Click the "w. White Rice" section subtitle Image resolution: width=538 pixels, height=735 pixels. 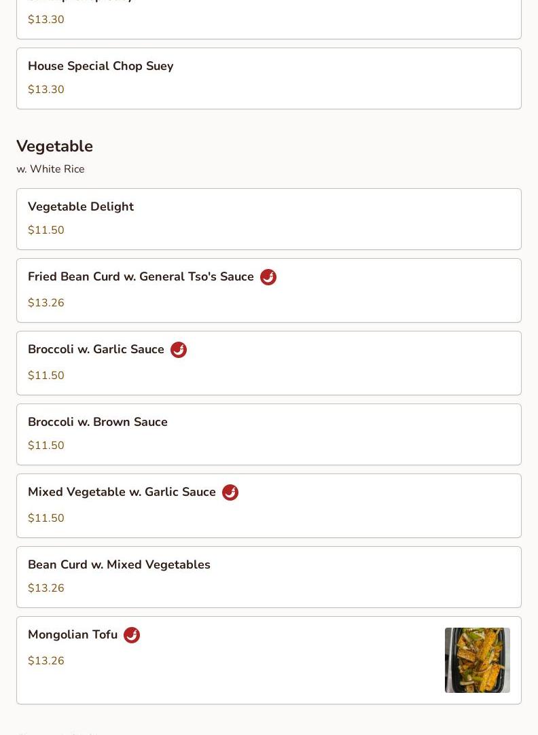[x=50, y=169]
